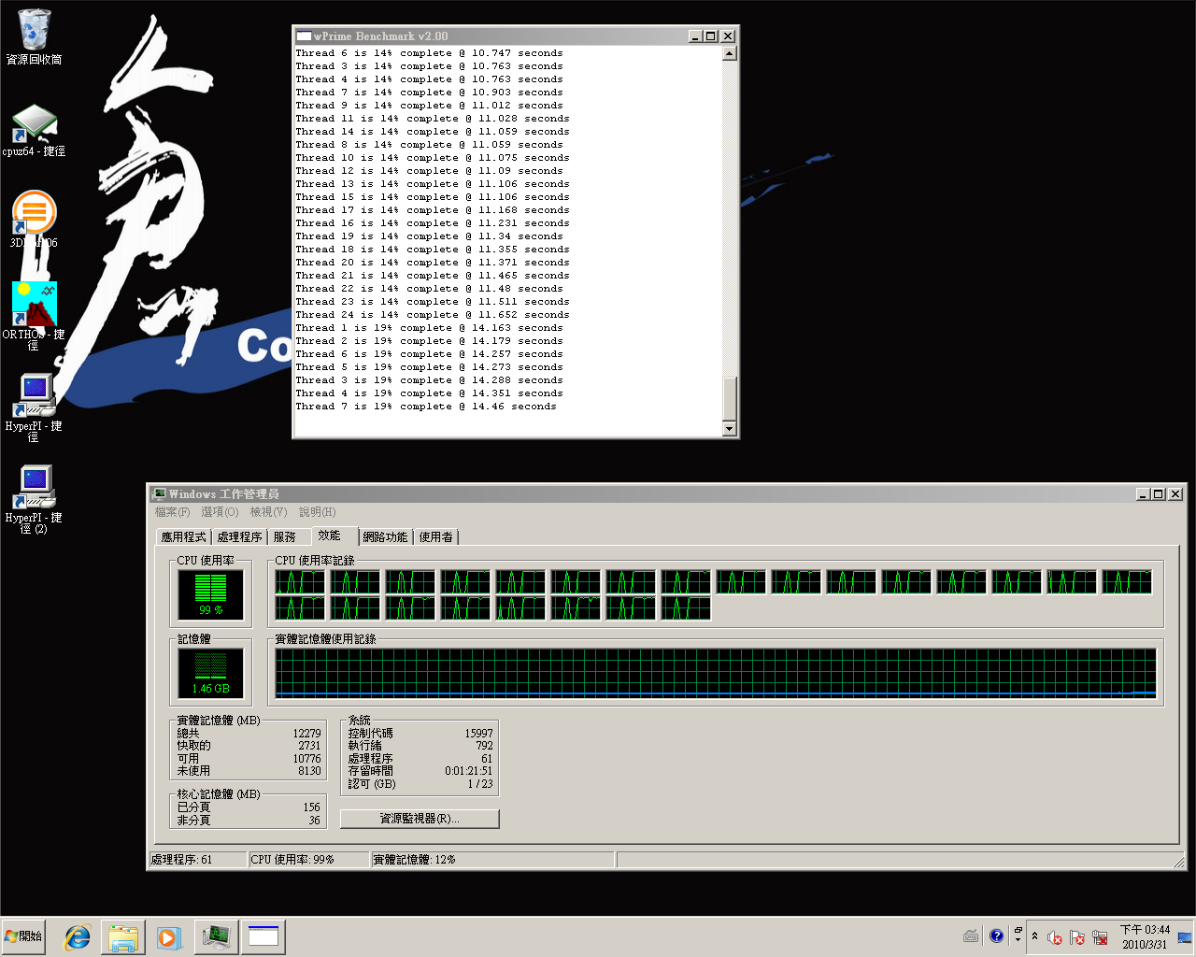Expand hidden notification area icons

[1034, 936]
